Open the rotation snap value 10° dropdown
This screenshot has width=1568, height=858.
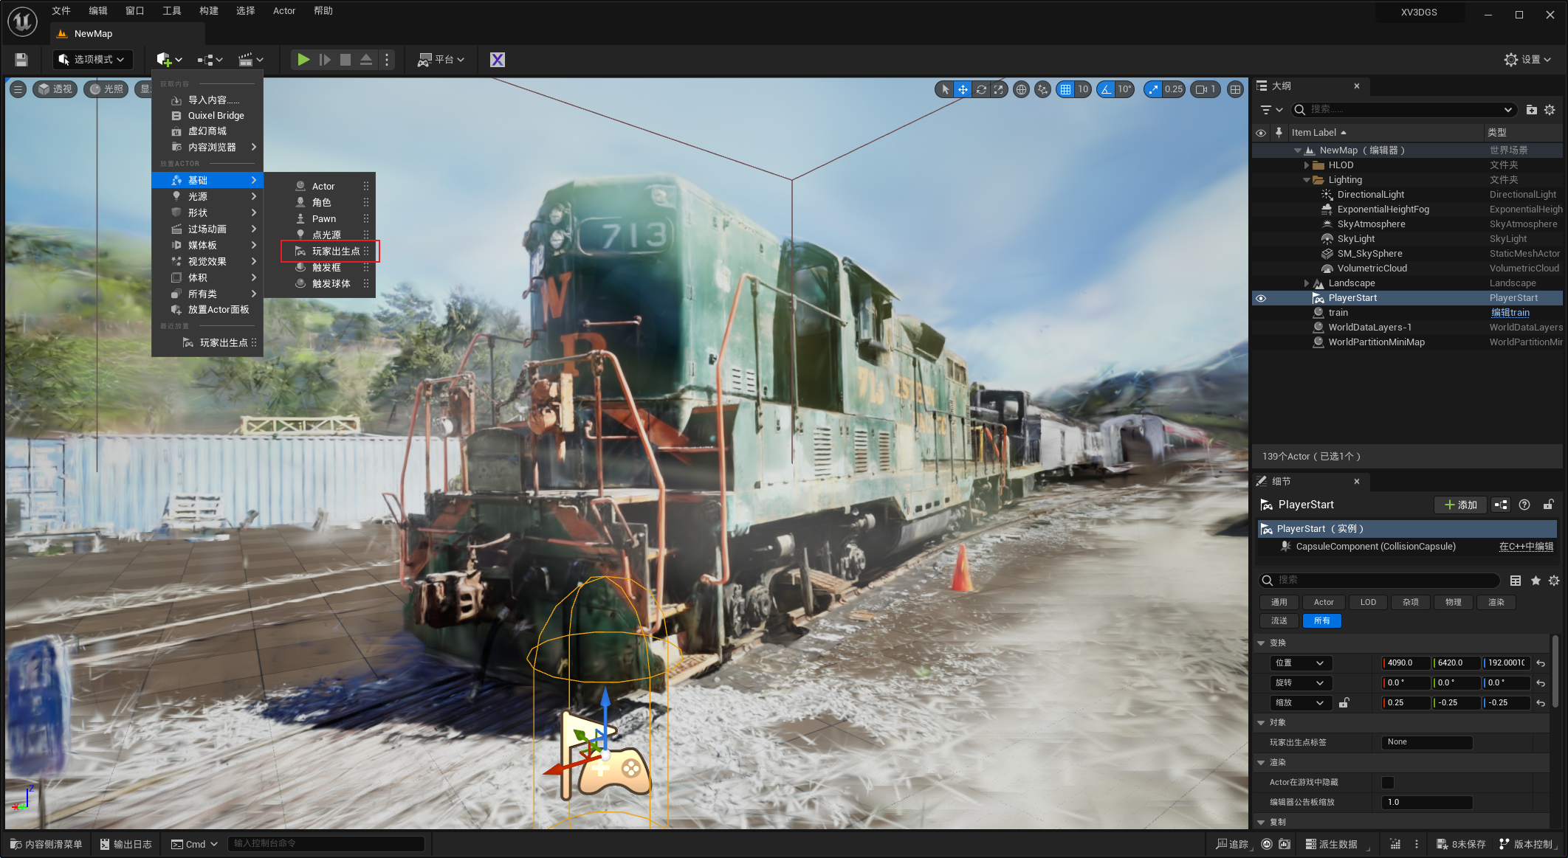point(1124,89)
